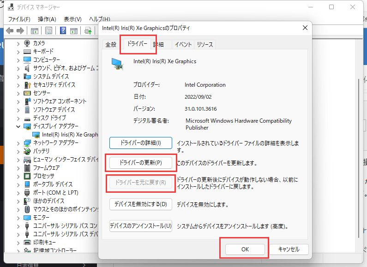Select the バッテリ battery icon in tree

(28, 151)
